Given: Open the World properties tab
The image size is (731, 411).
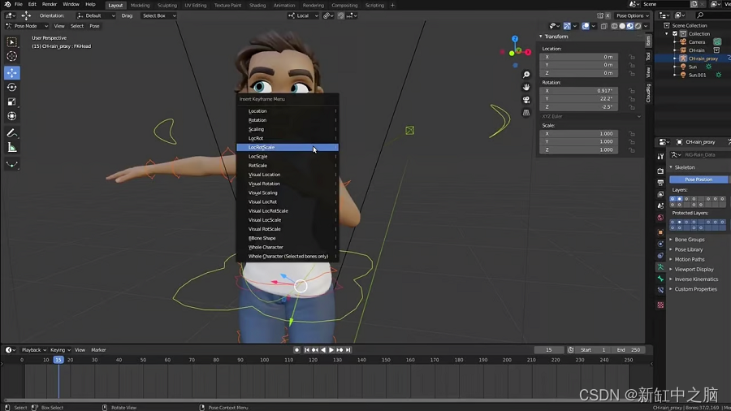Looking at the screenshot, I should [x=660, y=218].
